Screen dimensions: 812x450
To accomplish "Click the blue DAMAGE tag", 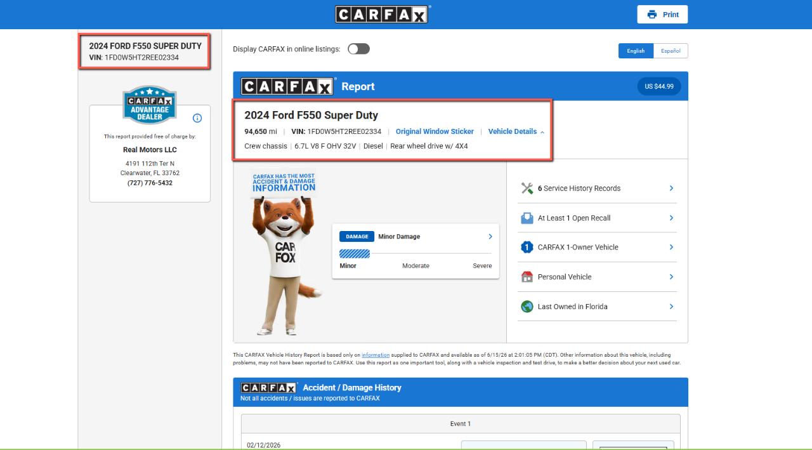I will click(357, 237).
